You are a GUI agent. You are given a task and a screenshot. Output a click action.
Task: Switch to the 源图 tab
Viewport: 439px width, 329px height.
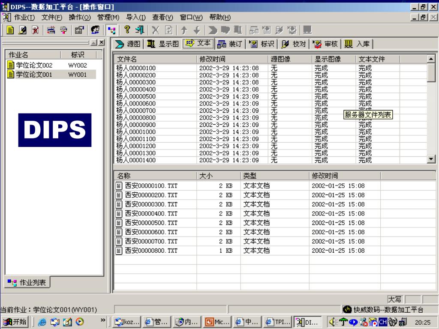(x=128, y=44)
